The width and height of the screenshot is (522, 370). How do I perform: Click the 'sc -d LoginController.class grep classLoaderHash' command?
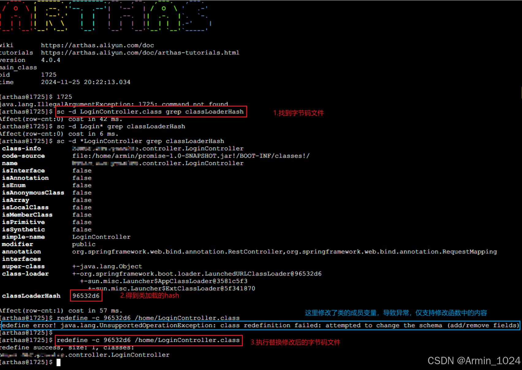(150, 112)
